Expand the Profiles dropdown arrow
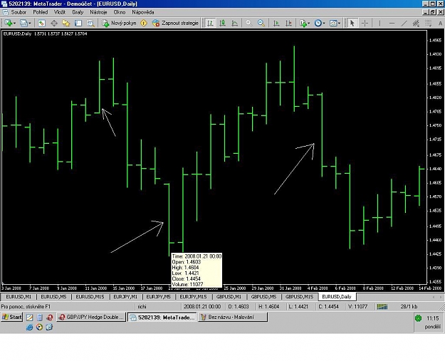 click(29, 23)
